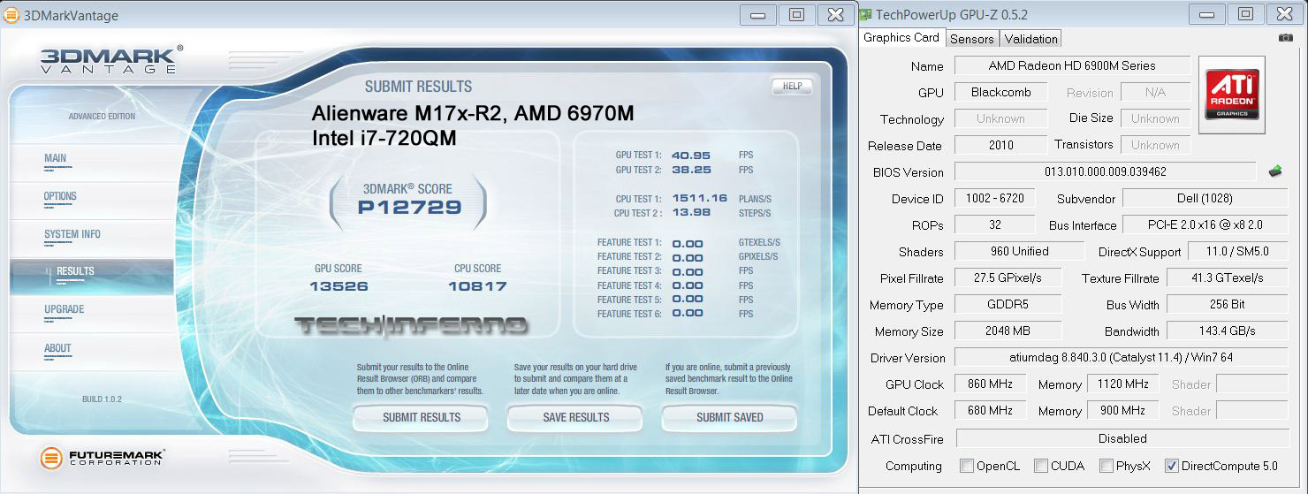Click the CPU score 10817
The image size is (1308, 494).
coord(477,286)
